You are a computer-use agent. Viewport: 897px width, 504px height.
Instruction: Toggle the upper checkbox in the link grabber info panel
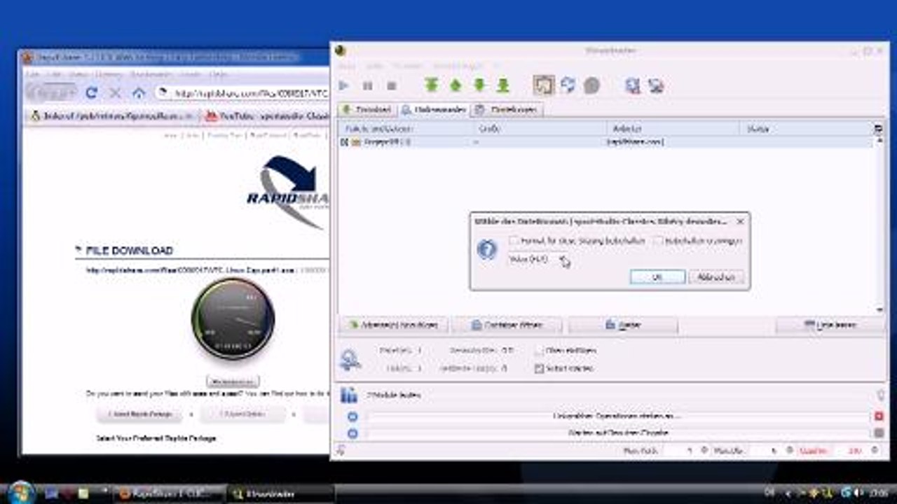[539, 350]
